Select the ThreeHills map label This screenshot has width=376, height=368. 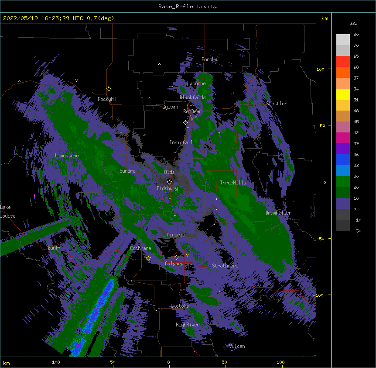pyautogui.click(x=233, y=183)
